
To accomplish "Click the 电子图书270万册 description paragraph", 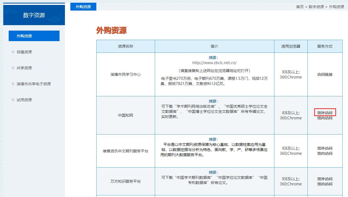I will 214,81.
